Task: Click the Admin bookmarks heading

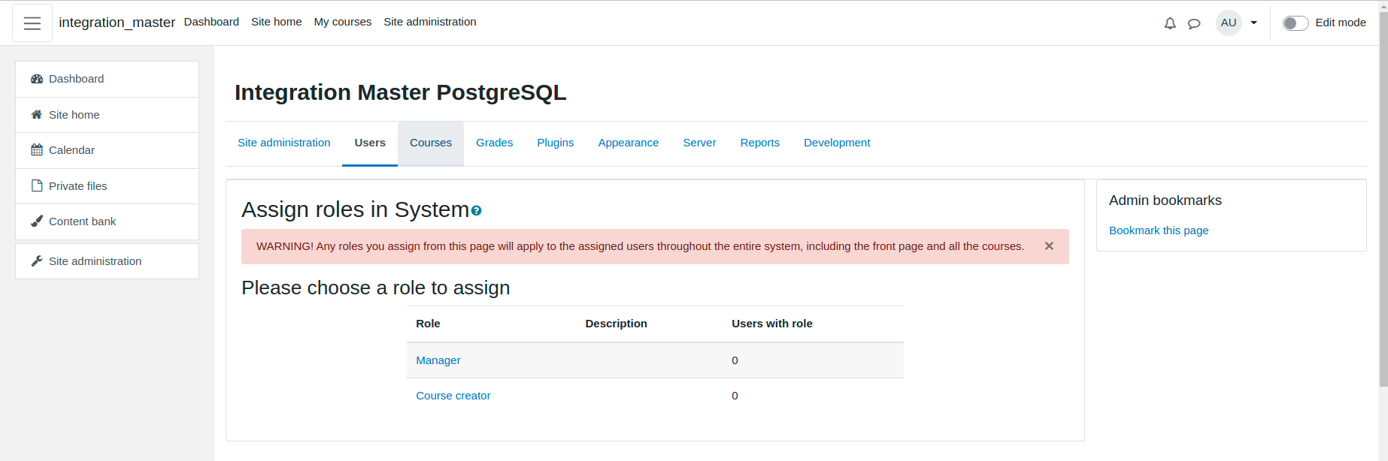Action: (x=1165, y=200)
